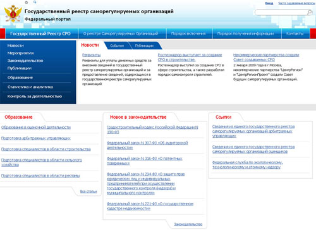Open реестр СРО оценщиков link
Image resolution: width=316 pixels, height=230 pixels.
click(253, 149)
